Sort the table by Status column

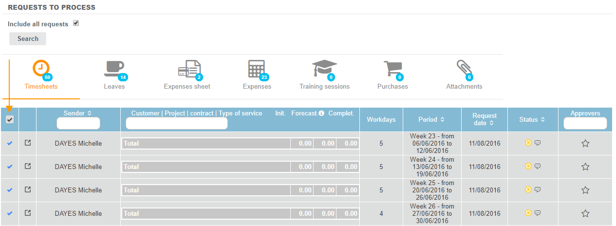click(532, 119)
